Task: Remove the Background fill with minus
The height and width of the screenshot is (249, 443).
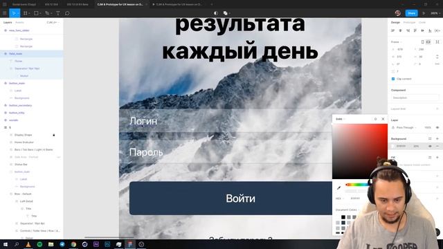Action: (x=437, y=146)
